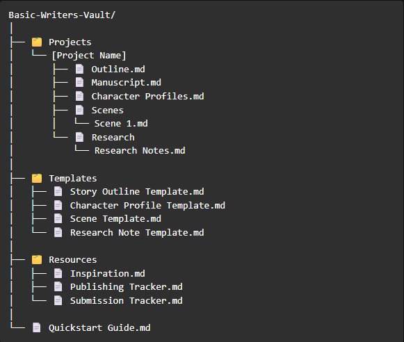Open Research Note Template.md
This screenshot has height=342, width=404.
137,233
